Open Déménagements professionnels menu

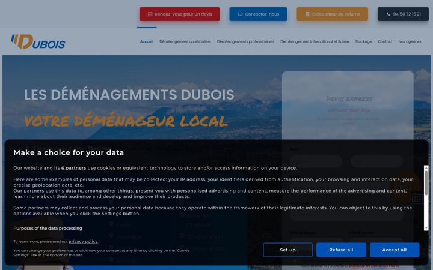tap(245, 41)
